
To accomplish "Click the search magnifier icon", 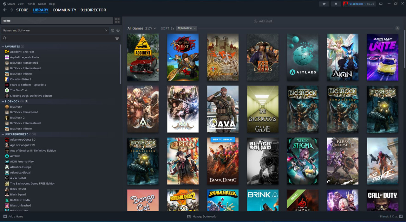I will tap(5, 38).
